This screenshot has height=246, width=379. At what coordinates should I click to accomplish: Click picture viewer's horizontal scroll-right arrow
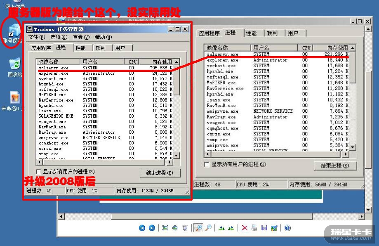pos(362,216)
